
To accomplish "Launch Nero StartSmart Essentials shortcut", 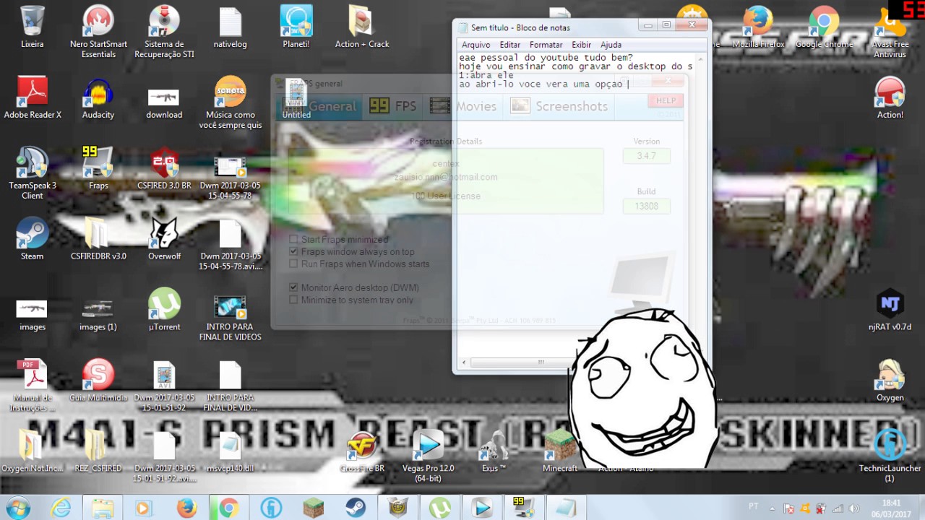I will (98, 32).
